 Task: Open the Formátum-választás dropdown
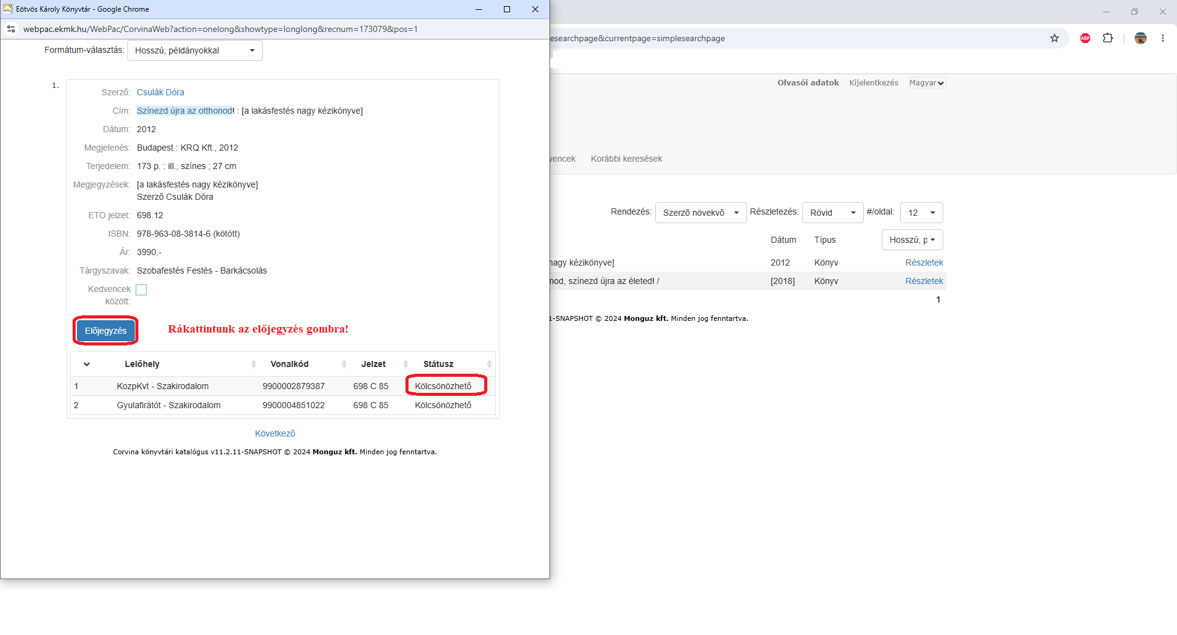coord(195,50)
